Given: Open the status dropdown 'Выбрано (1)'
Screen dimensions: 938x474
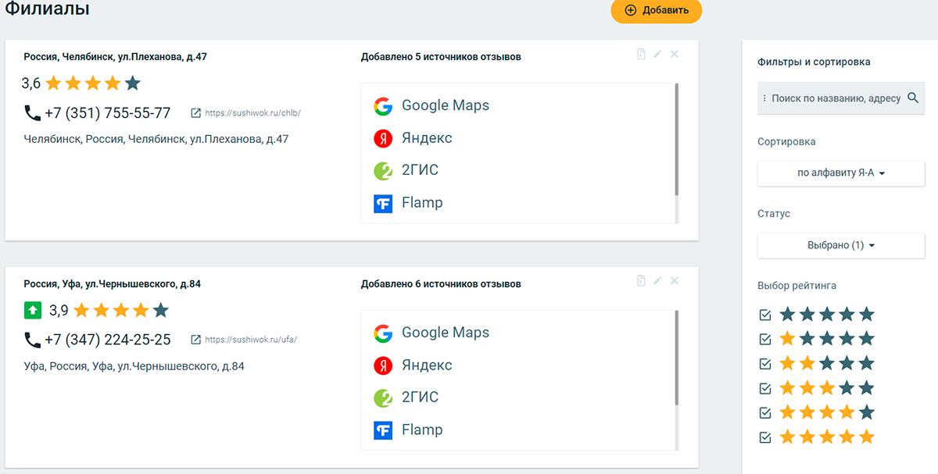Looking at the screenshot, I should pyautogui.click(x=841, y=245).
